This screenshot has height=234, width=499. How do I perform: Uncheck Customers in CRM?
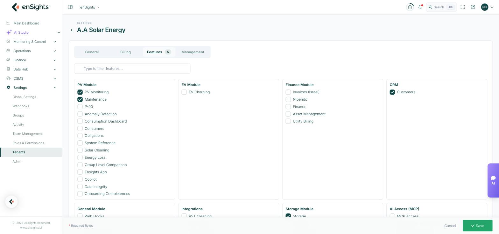coord(392,92)
